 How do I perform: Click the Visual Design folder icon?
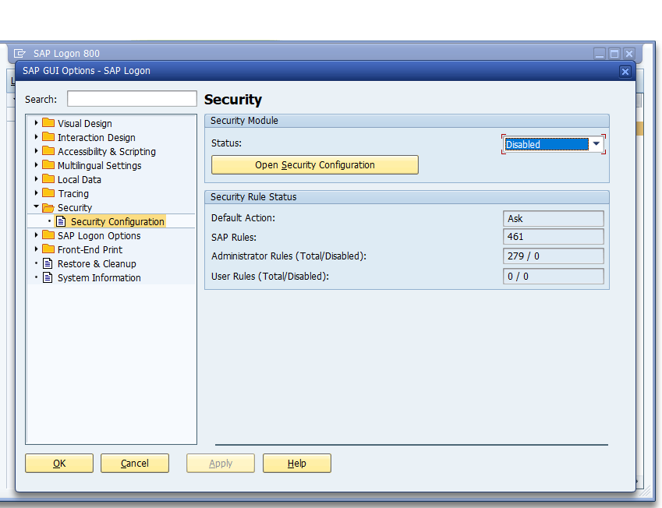point(48,123)
